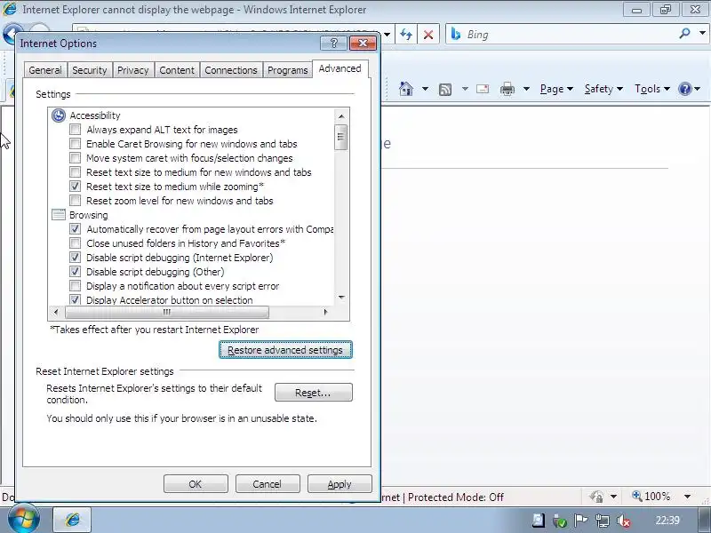Expand the Print dropdown arrow
This screenshot has width=711, height=533.
click(x=526, y=89)
